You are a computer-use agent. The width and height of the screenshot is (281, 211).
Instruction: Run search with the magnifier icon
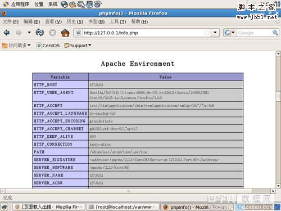(x=275, y=33)
